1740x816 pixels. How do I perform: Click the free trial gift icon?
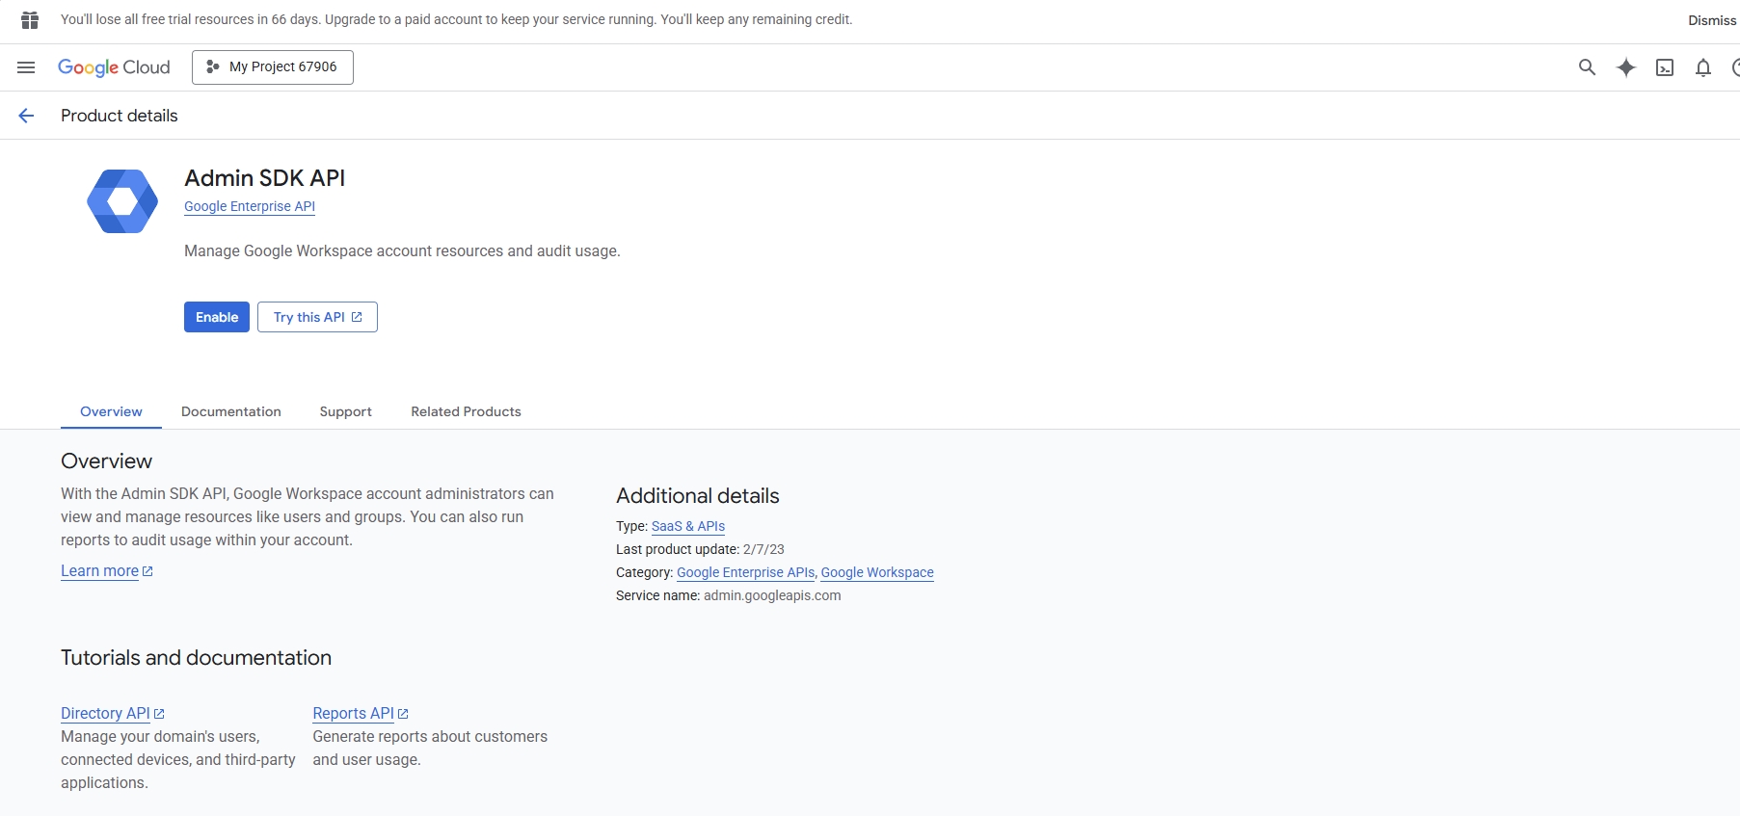pyautogui.click(x=30, y=20)
